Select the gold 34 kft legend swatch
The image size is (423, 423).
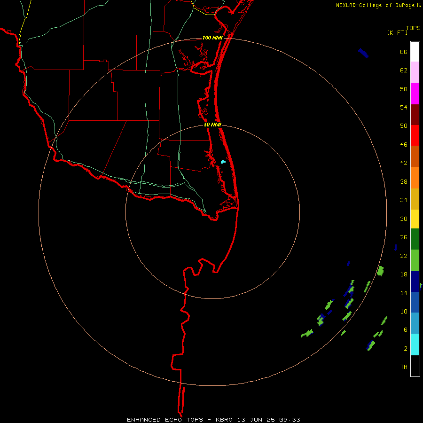[x=415, y=199]
